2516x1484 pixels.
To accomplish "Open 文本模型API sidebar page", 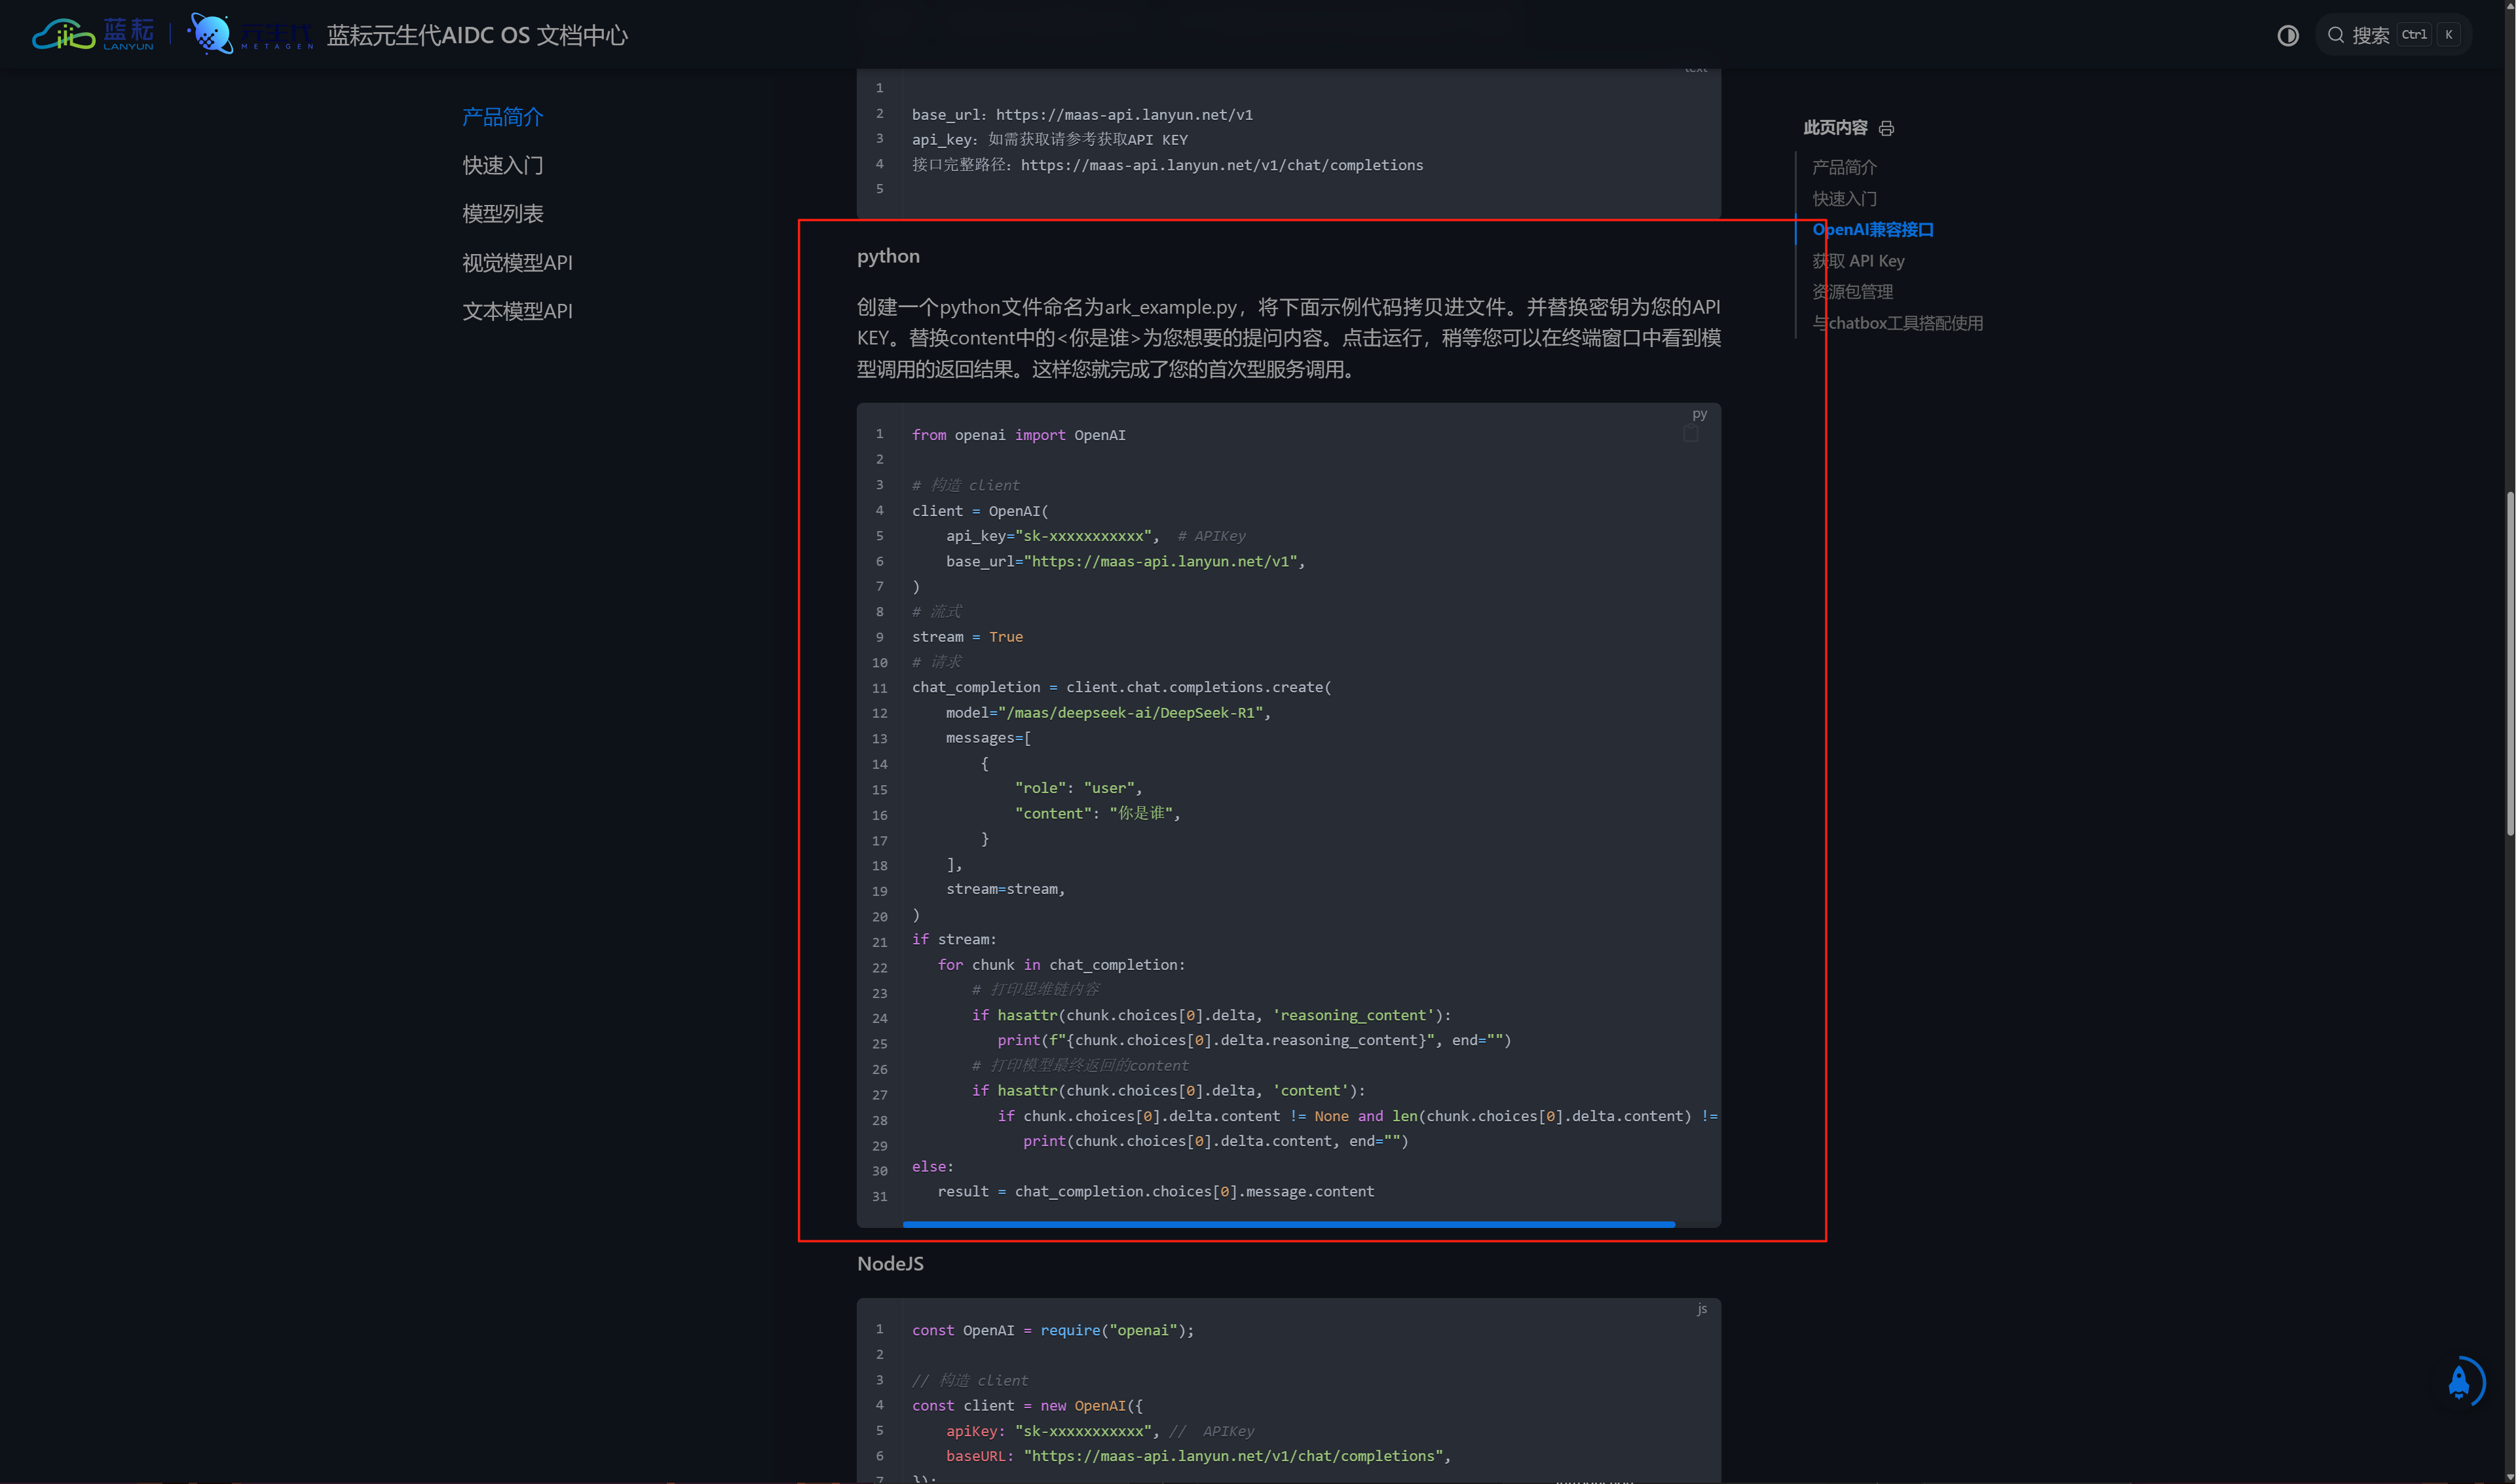I will coord(517,311).
